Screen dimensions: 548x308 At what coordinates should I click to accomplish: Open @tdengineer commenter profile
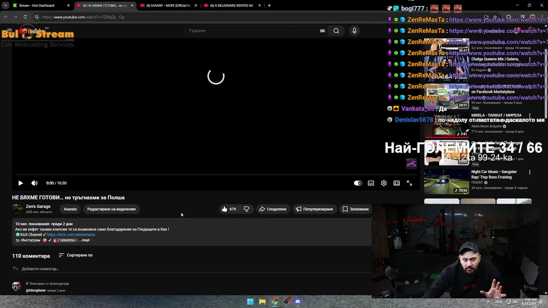(x=36, y=290)
